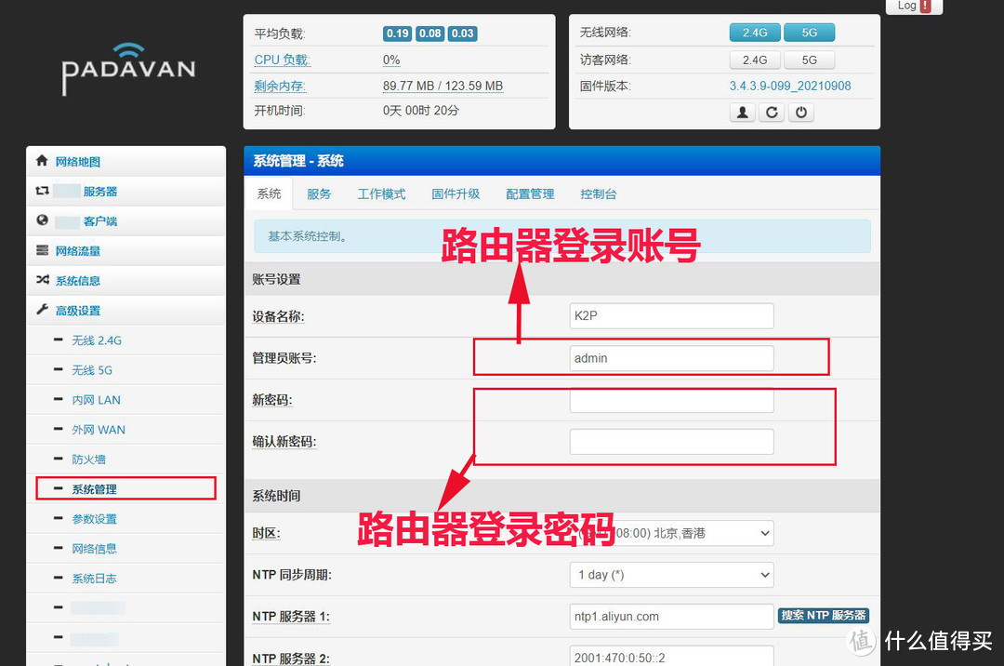Click the refresh/reload icon near firmware info

772,112
